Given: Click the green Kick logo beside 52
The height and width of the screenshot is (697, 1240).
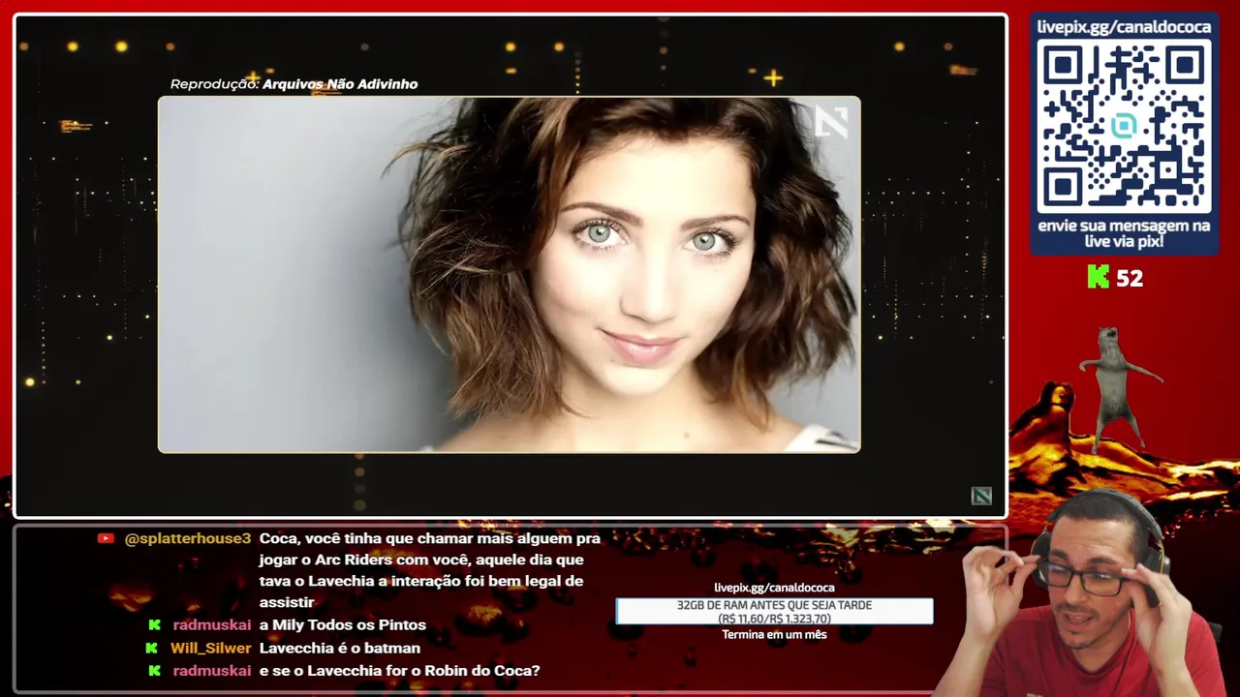Looking at the screenshot, I should 1098,278.
